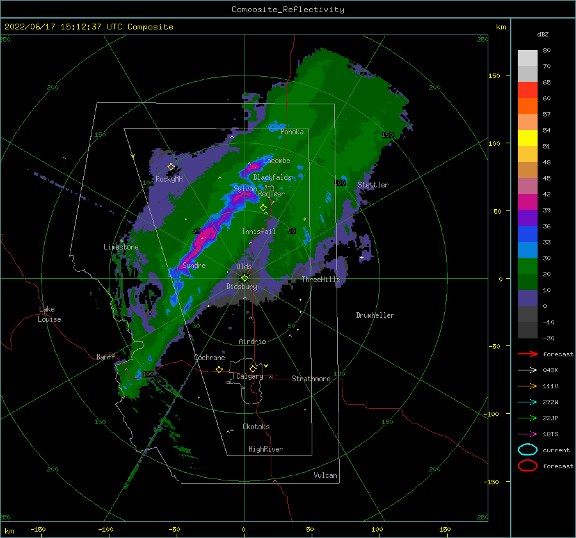Click the 'Olds' label at radar center
The width and height of the screenshot is (576, 538).
point(244,267)
